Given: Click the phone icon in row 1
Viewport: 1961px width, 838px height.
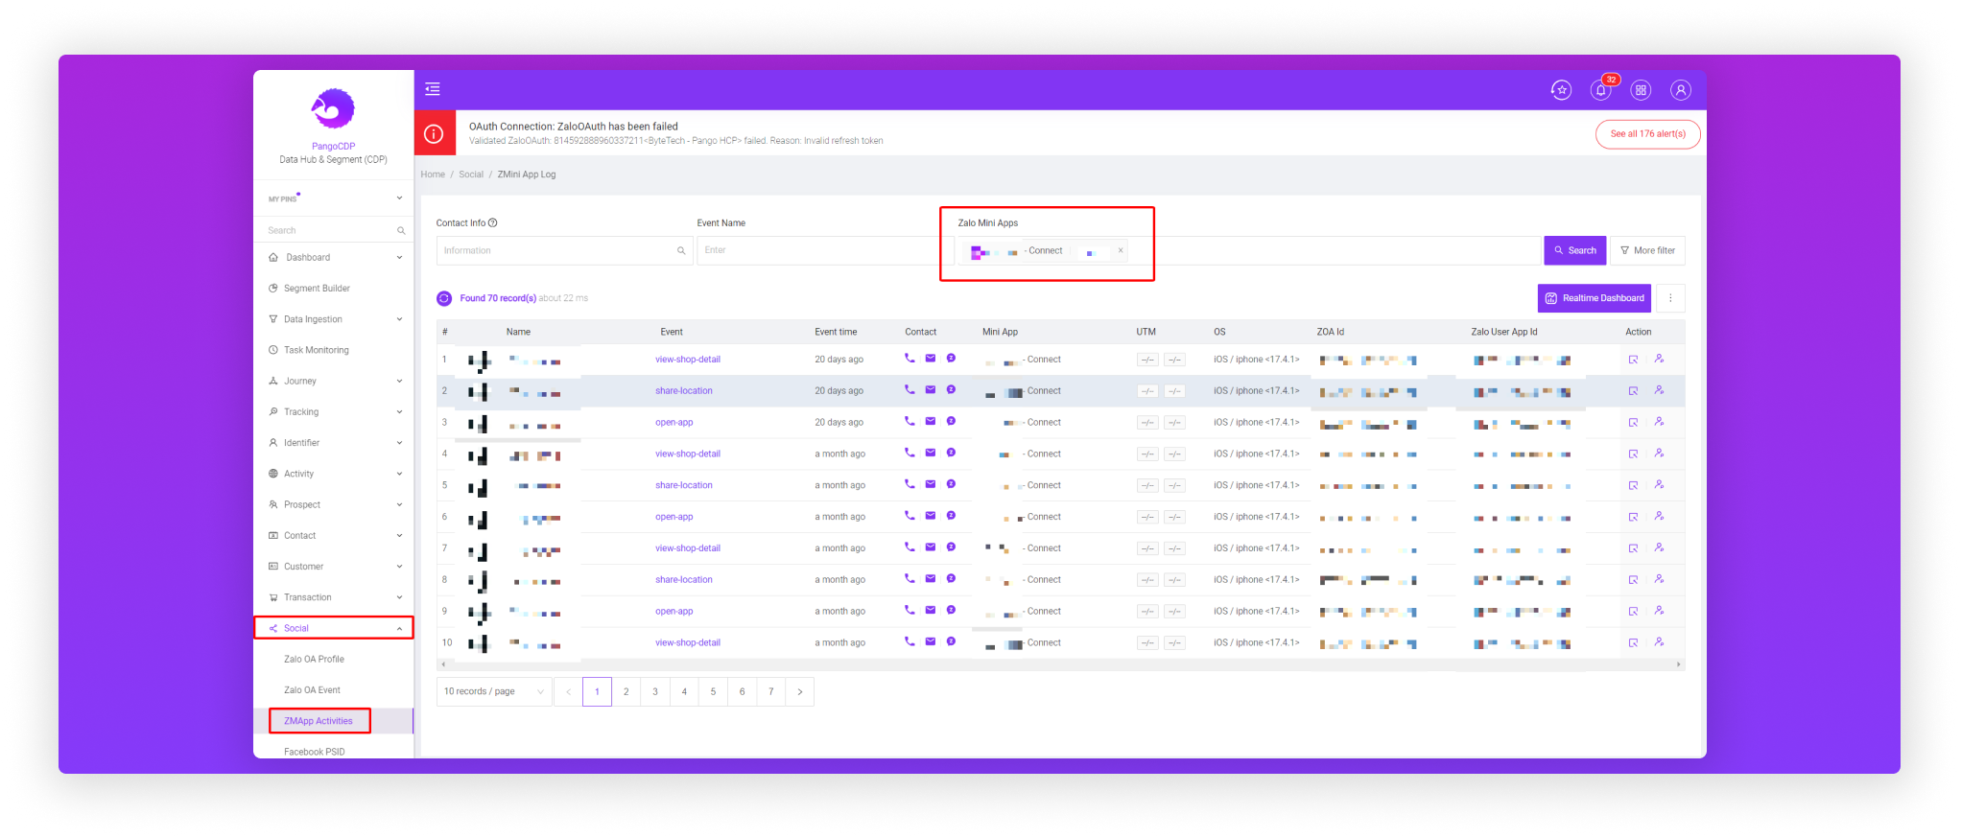Looking at the screenshot, I should click(x=910, y=359).
